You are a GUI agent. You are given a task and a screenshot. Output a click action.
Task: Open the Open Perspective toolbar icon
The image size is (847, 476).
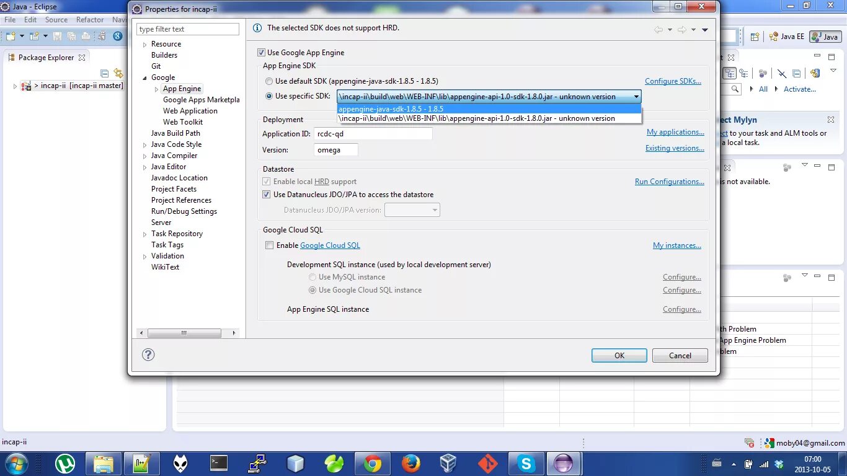pyautogui.click(x=755, y=37)
